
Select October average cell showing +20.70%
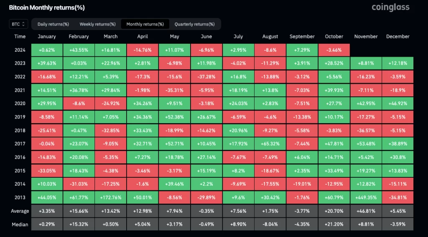334,211
